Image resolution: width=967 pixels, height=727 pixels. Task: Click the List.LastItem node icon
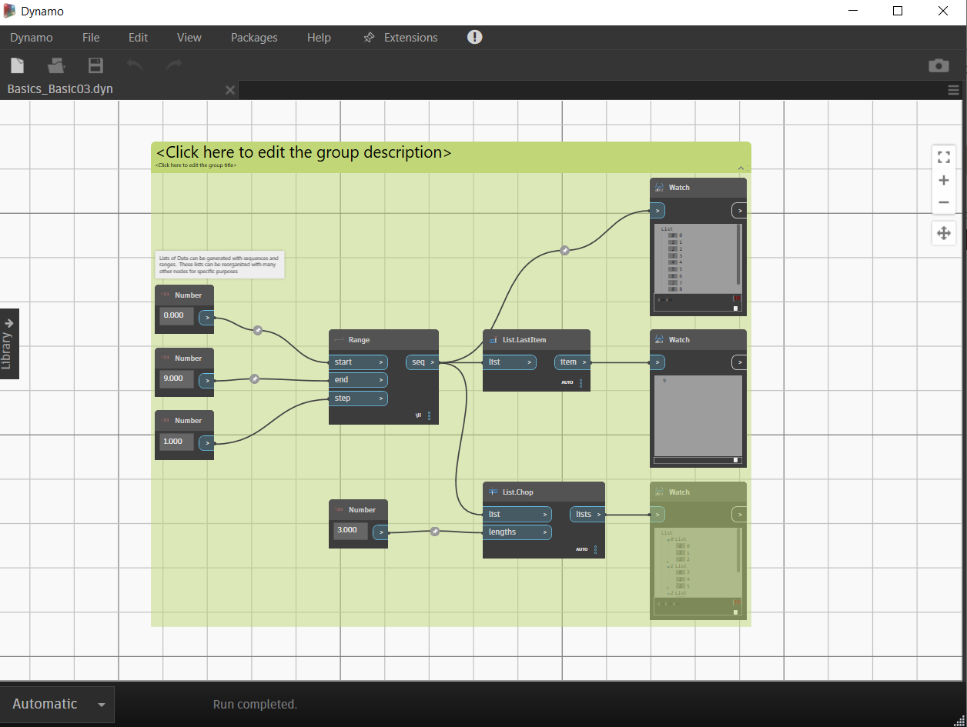point(493,340)
